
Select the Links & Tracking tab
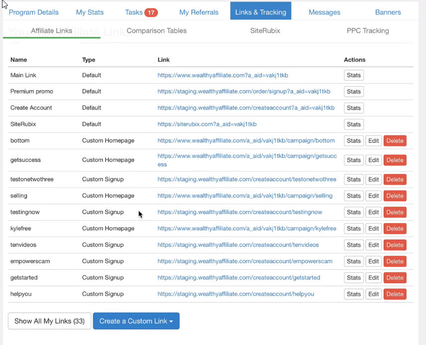[261, 11]
